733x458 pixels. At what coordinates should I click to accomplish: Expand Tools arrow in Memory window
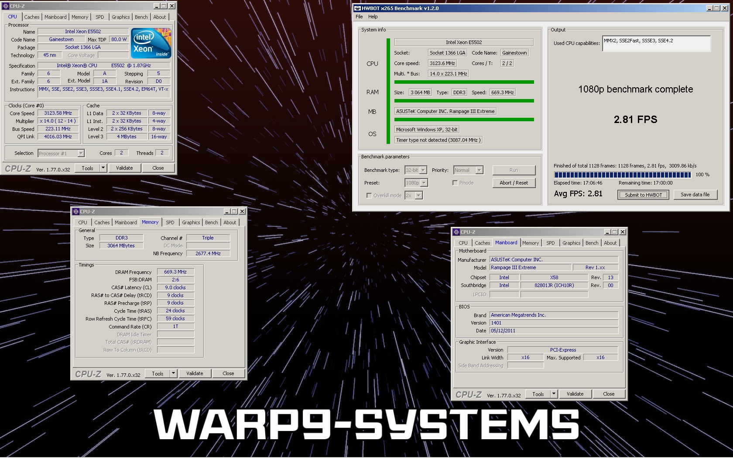[173, 373]
